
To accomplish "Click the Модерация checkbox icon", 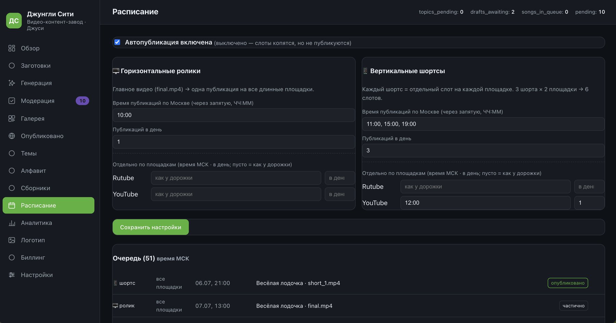I will [12, 101].
